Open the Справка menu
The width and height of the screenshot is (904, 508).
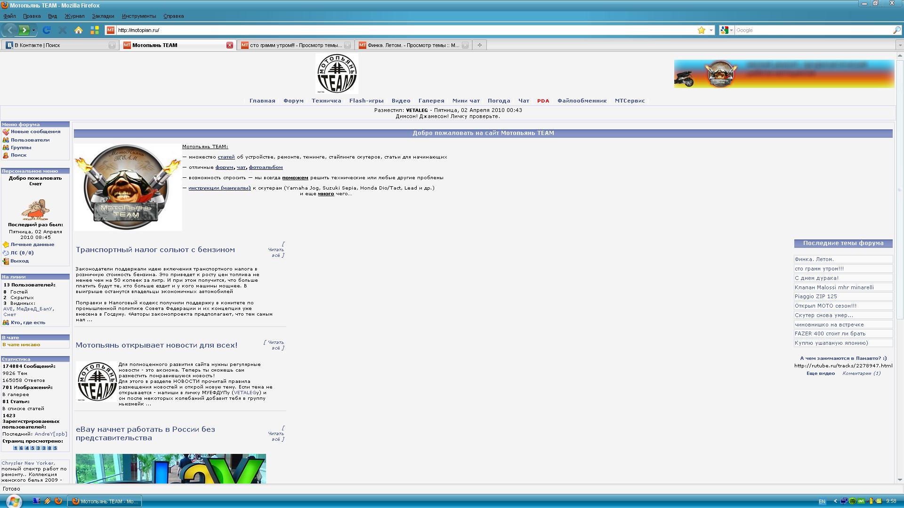(x=174, y=16)
